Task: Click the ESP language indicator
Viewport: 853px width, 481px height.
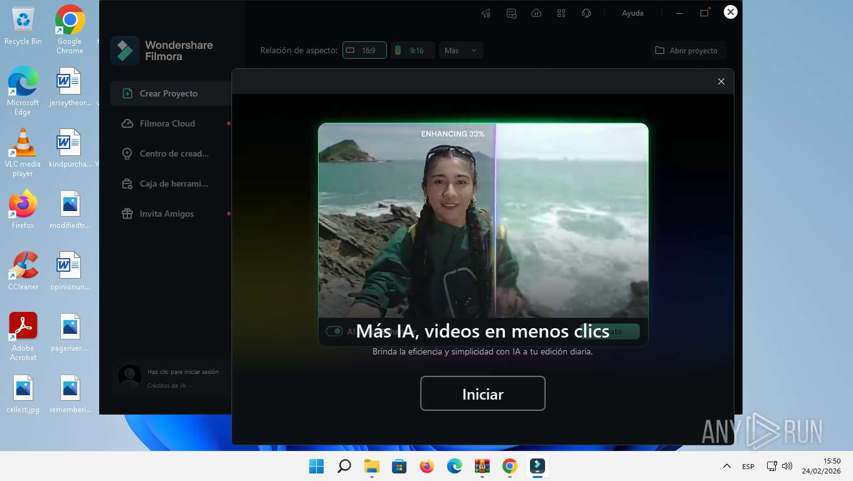Action: [748, 466]
